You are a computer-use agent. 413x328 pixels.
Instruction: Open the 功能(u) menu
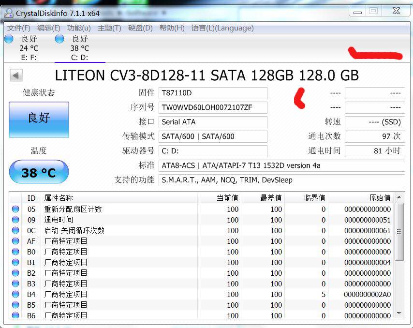pyautogui.click(x=79, y=28)
